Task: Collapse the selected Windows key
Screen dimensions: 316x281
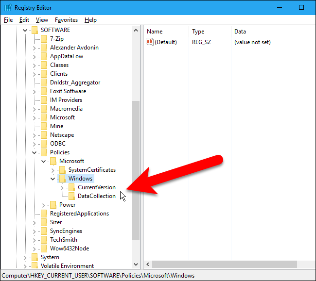Action: pos(53,179)
